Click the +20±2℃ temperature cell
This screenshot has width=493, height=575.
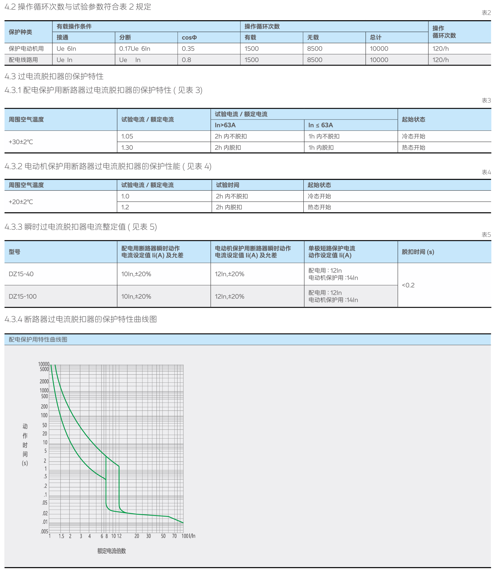[21, 202]
